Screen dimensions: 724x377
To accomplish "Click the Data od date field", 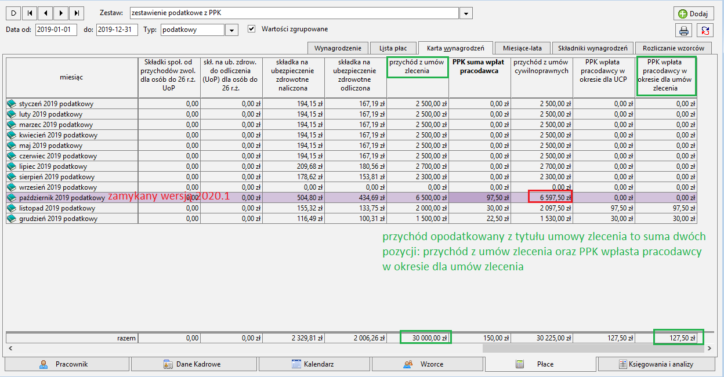I will (x=56, y=30).
